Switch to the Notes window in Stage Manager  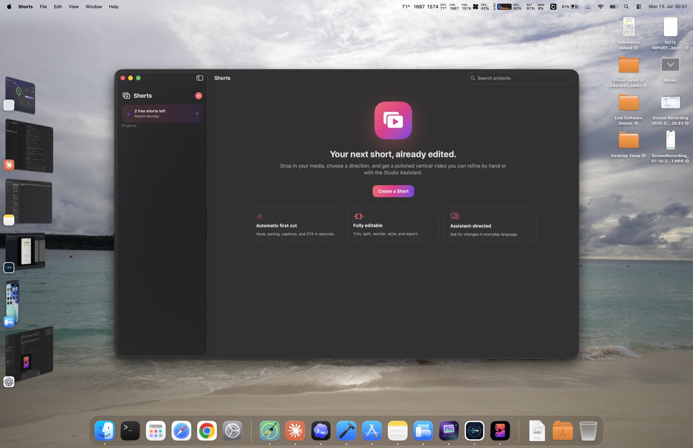coord(29,202)
